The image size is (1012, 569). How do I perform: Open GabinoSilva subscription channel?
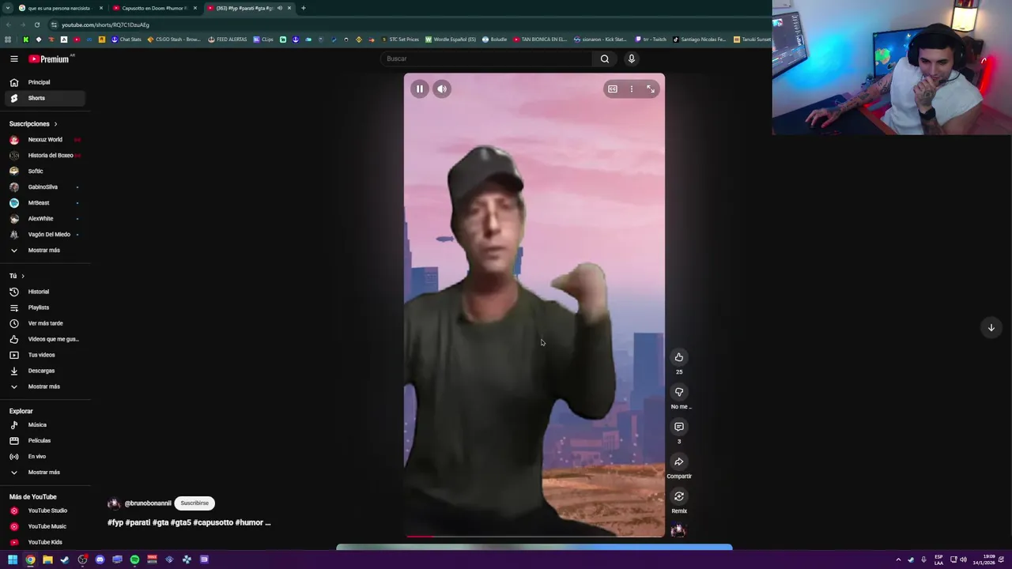pyautogui.click(x=43, y=187)
